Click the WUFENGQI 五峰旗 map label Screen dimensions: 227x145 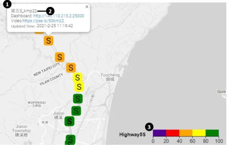pos(37,104)
